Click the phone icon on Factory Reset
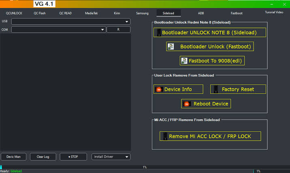Viewport: 290px width, 173px height. click(215, 89)
